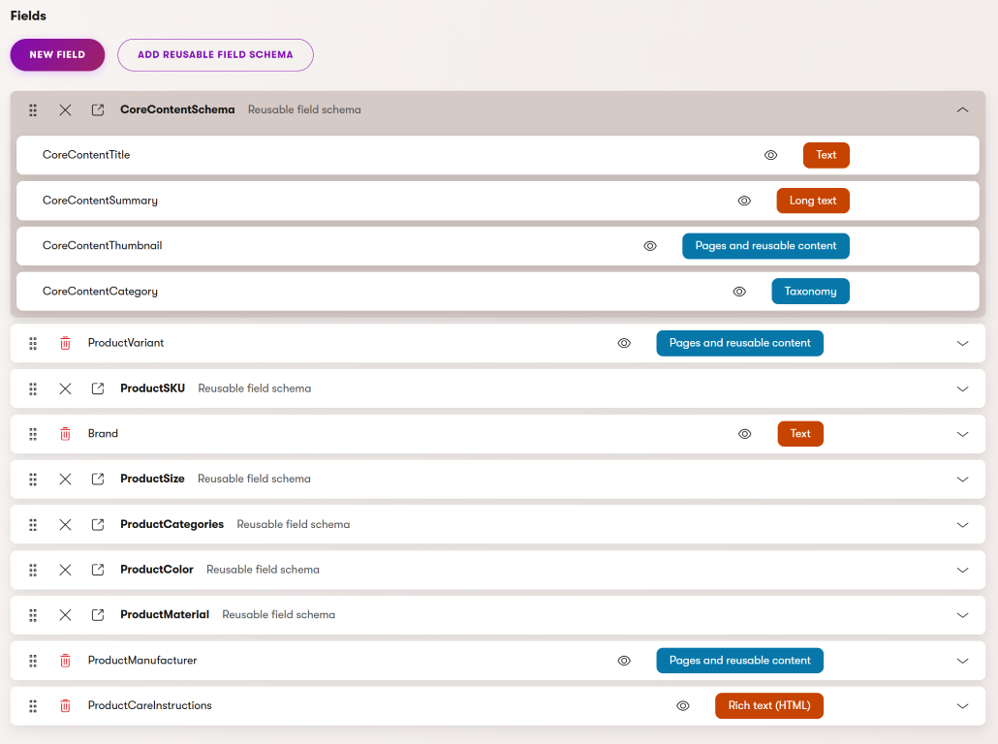Toggle visibility of ProductCareInstructions

(682, 705)
